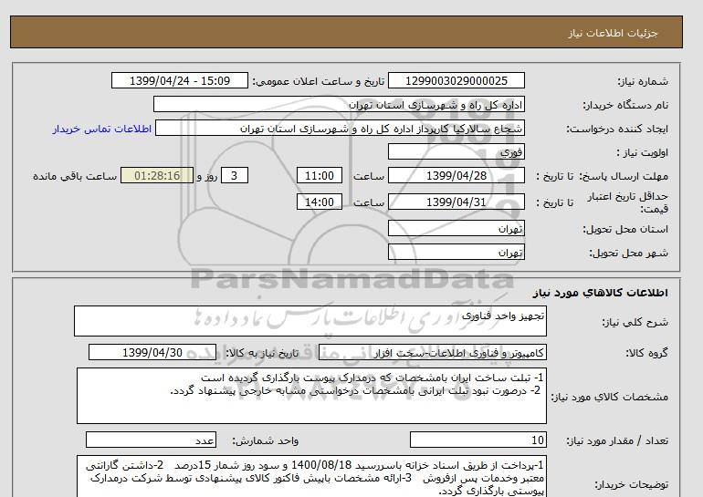
Task: Click the buyer organization name field
Action: tap(339, 105)
